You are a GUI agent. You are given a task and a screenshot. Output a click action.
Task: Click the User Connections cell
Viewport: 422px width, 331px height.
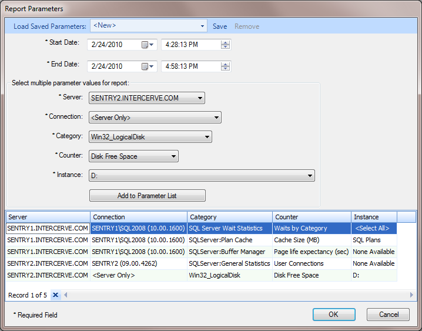[312, 263]
